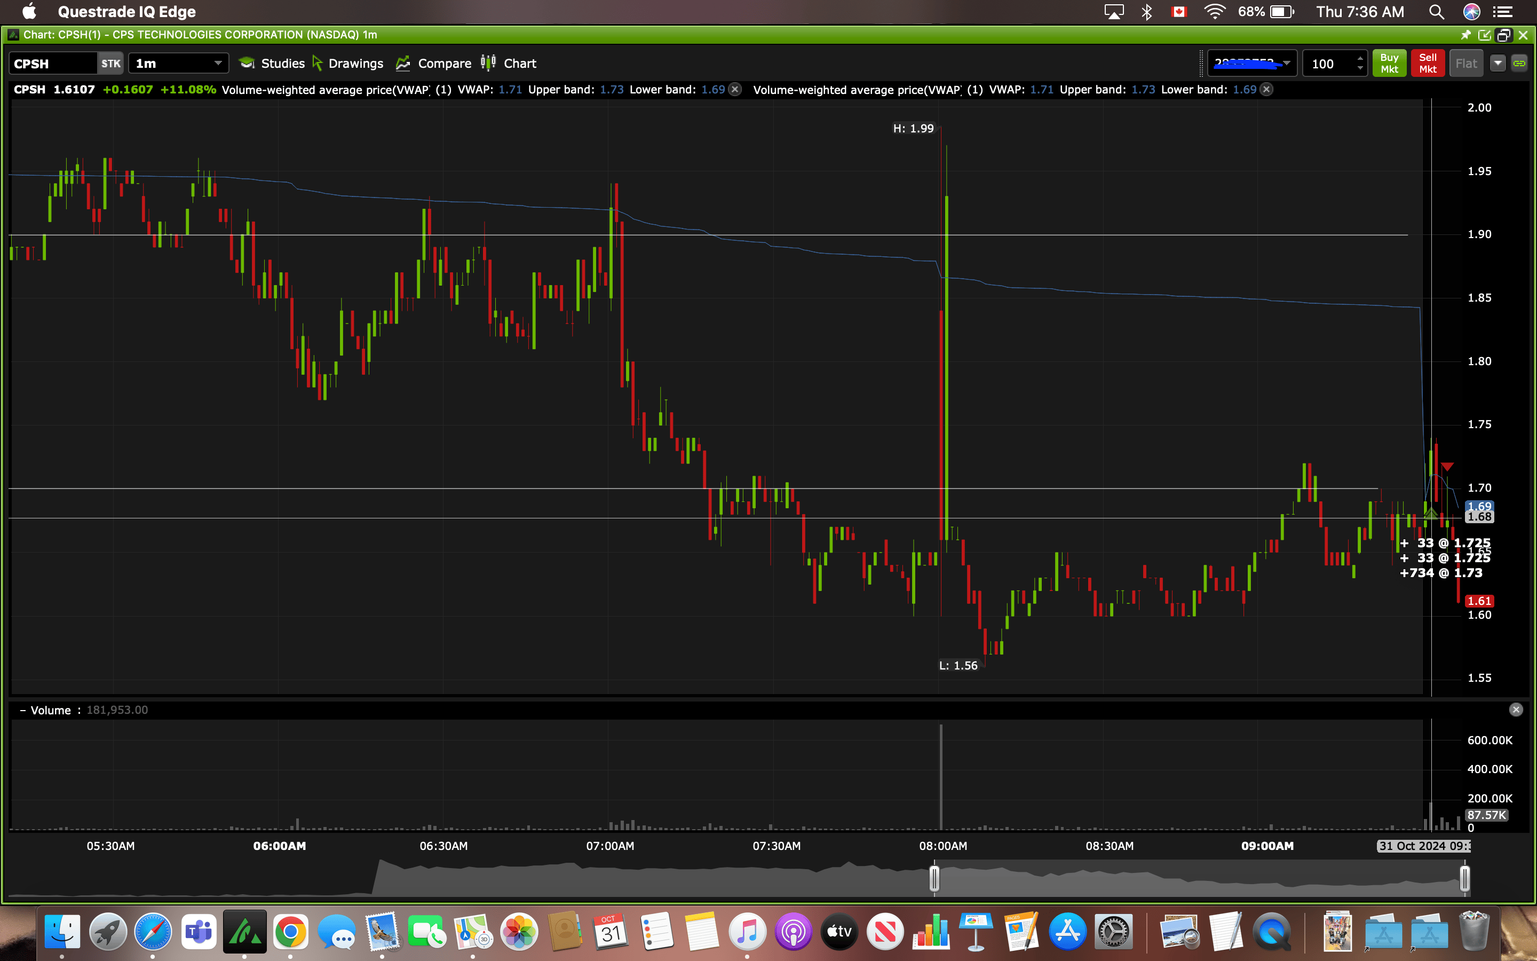Screen dimensions: 1537x961
Task: Expand order options arrow beside Flat
Action: pyautogui.click(x=1498, y=63)
